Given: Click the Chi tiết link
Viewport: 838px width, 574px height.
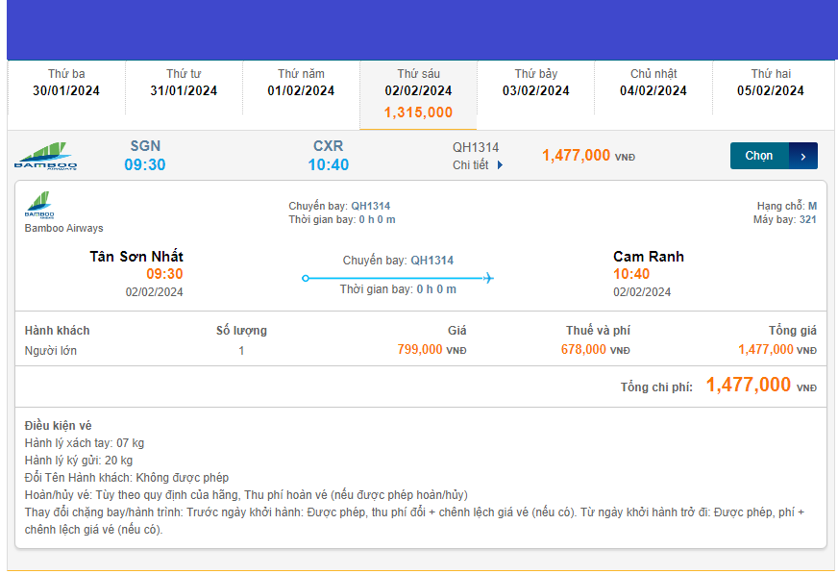Looking at the screenshot, I should (471, 165).
